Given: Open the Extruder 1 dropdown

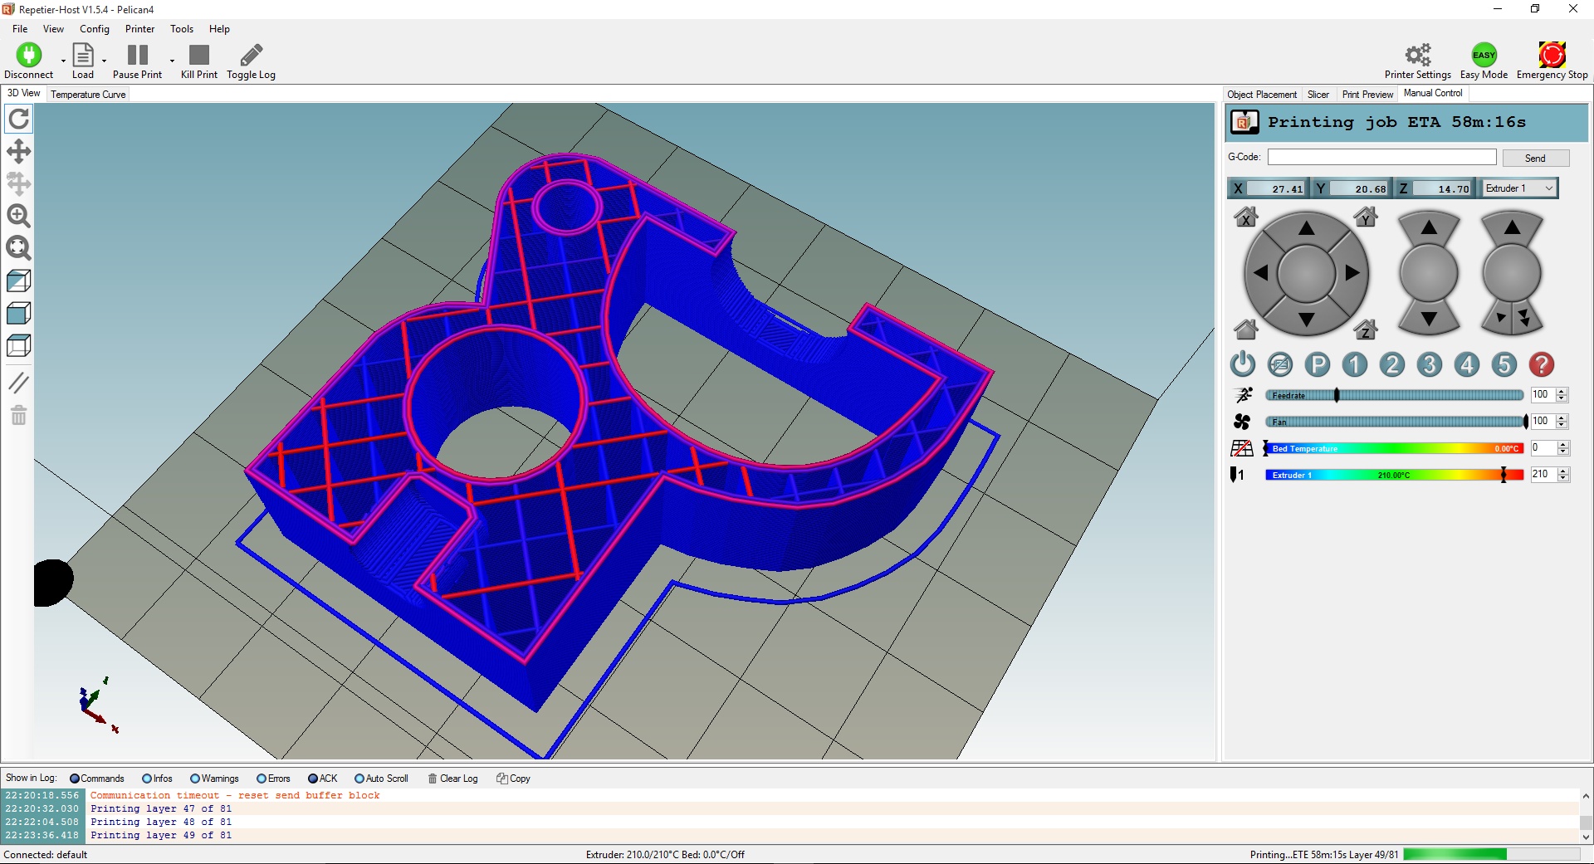Looking at the screenshot, I should point(1519,188).
